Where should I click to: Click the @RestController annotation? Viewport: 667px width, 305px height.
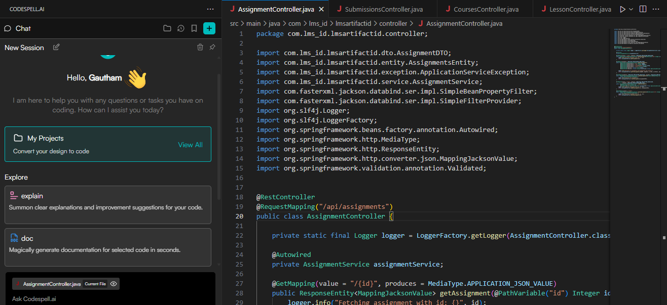(285, 197)
